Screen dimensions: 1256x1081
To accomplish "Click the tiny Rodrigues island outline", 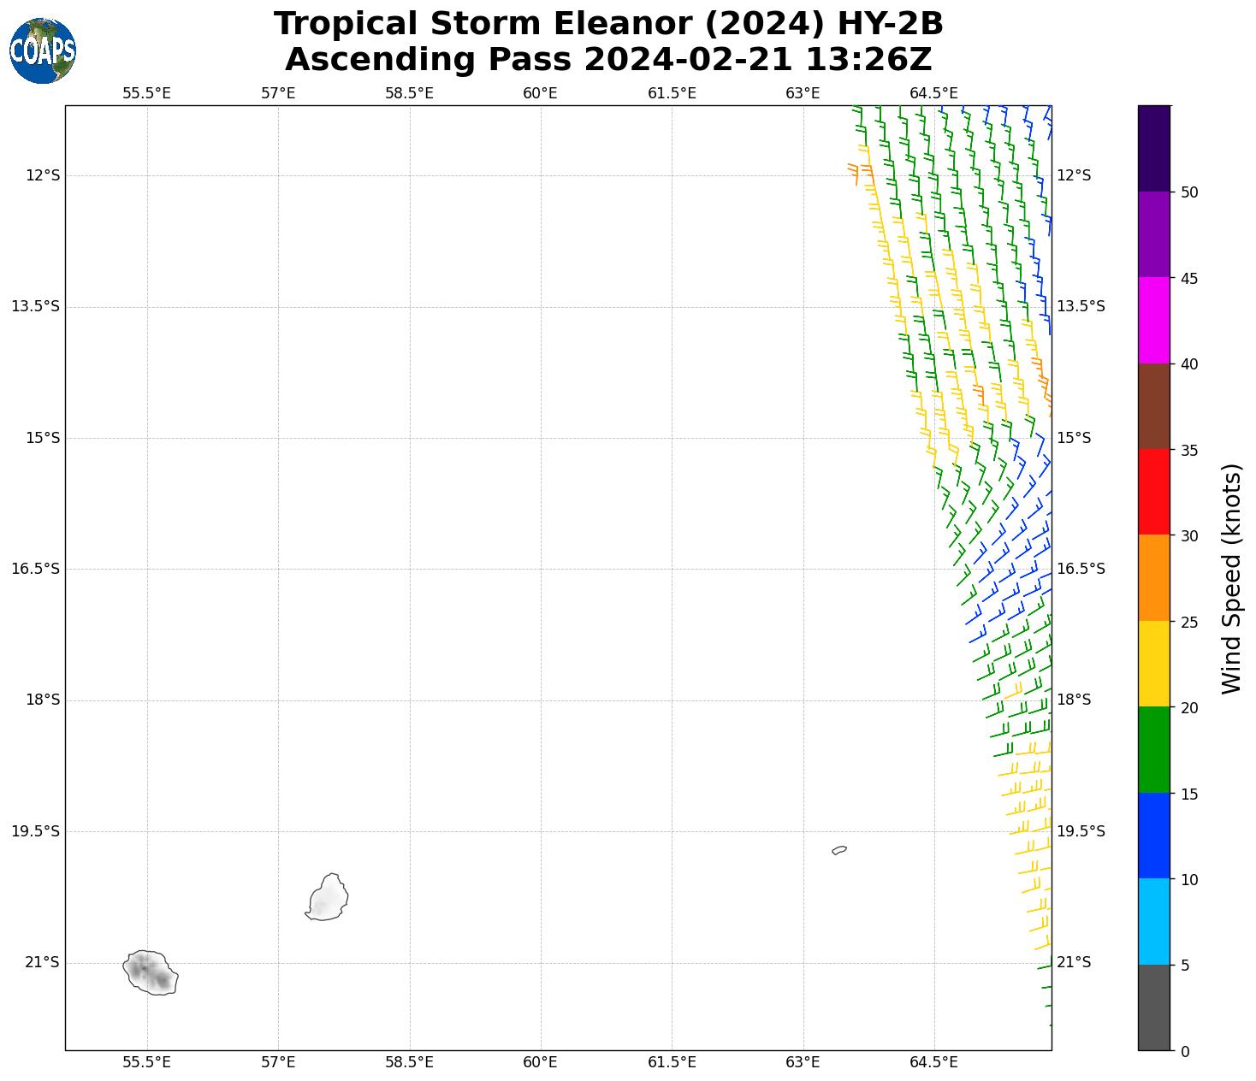I will (x=839, y=850).
